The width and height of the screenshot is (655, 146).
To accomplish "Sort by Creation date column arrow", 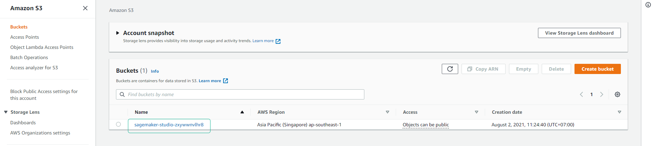I will [x=620, y=112].
